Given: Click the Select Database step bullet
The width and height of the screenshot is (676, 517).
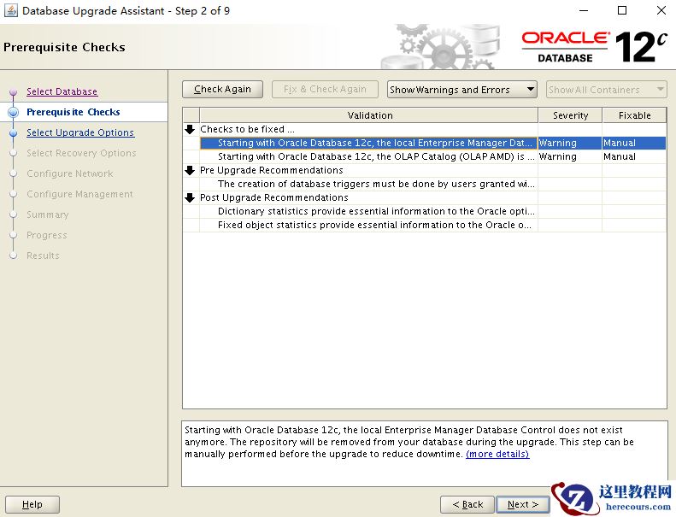Looking at the screenshot, I should tap(14, 91).
